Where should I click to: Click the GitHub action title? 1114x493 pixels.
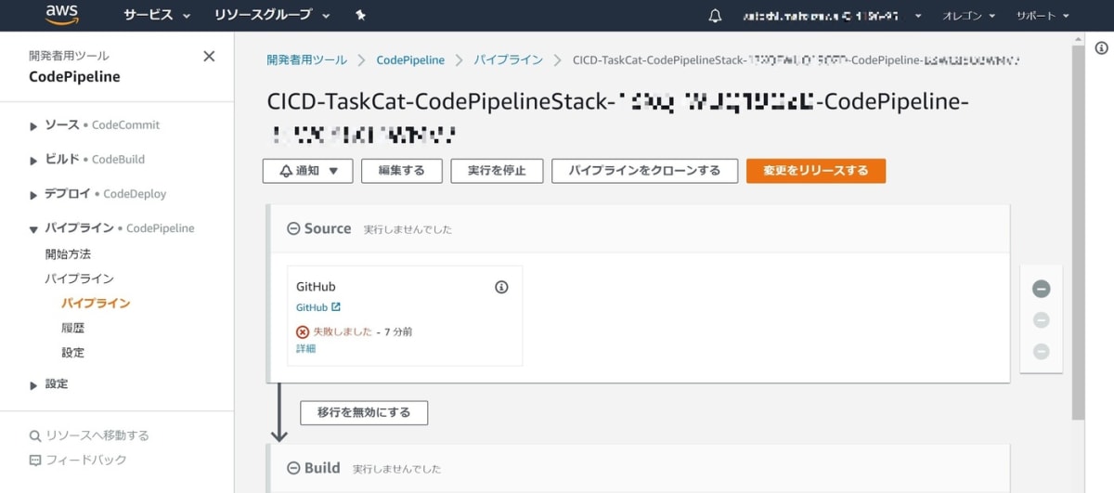pos(316,287)
